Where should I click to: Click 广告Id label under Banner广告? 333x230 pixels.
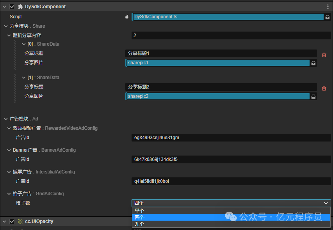pyautogui.click(x=23, y=159)
